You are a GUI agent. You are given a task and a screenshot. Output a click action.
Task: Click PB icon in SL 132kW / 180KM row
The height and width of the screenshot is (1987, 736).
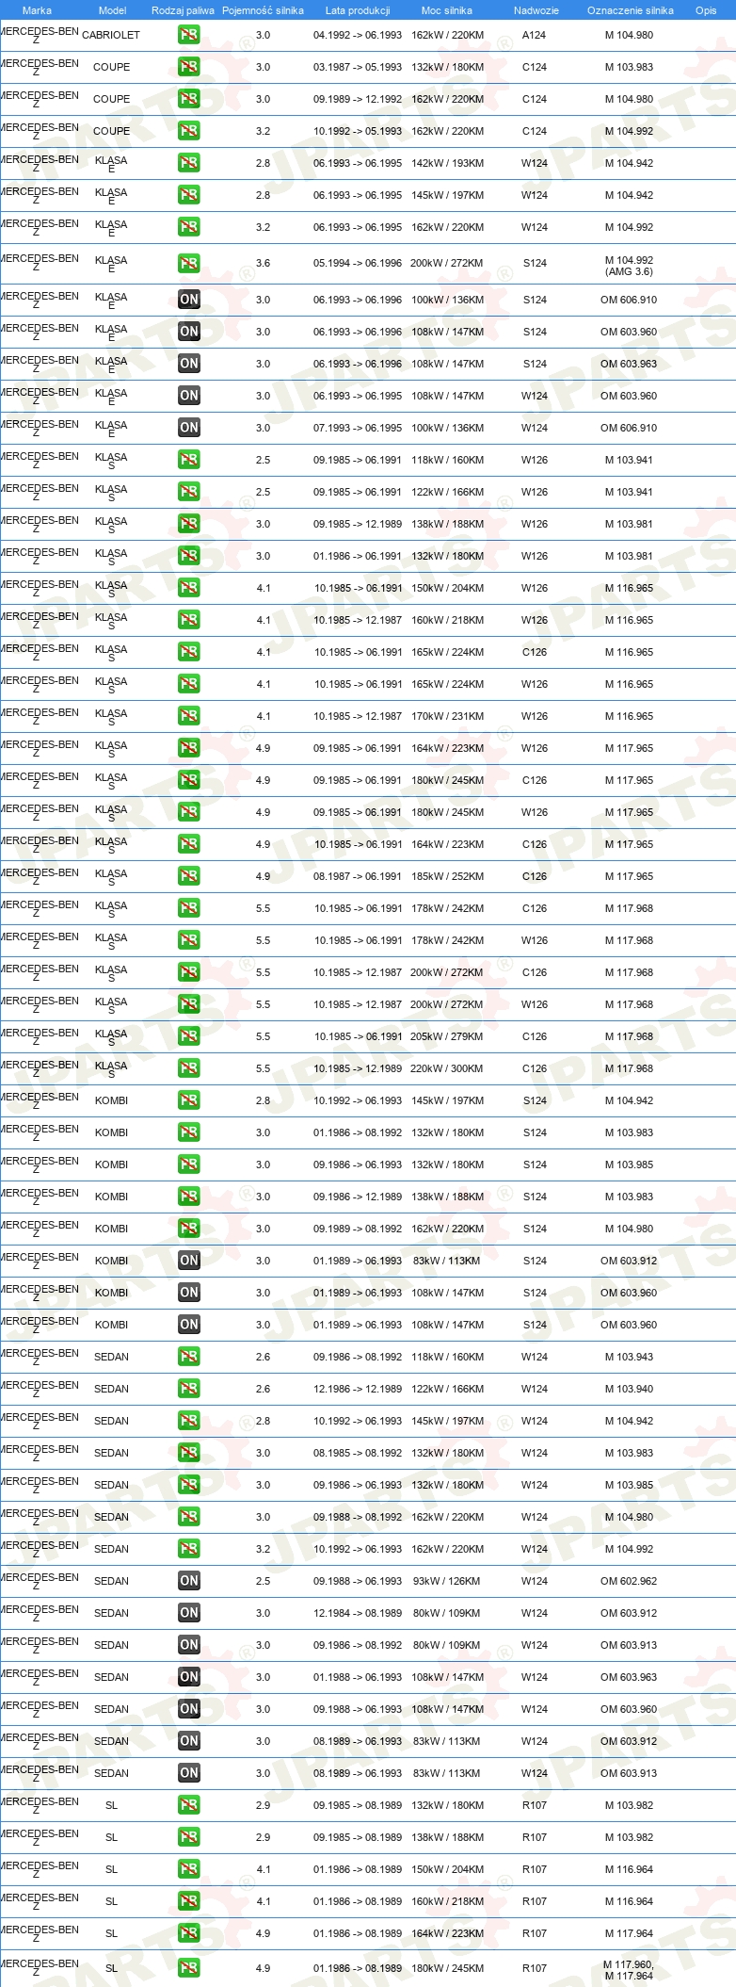coord(189,1805)
